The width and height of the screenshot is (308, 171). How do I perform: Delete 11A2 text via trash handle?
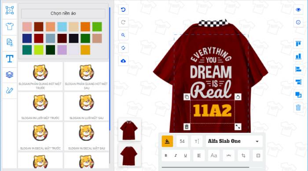[187, 127]
